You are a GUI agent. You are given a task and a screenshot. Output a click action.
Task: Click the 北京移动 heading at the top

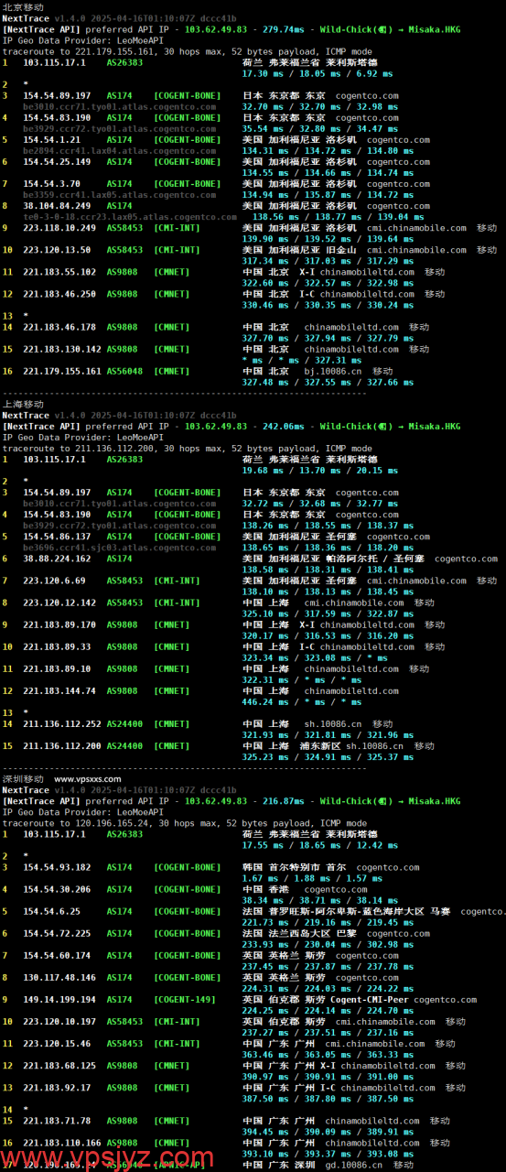pyautogui.click(x=22, y=6)
